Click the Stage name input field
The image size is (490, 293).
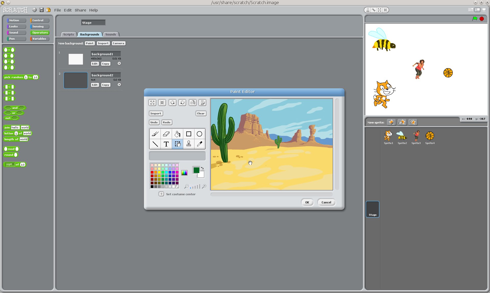[93, 23]
